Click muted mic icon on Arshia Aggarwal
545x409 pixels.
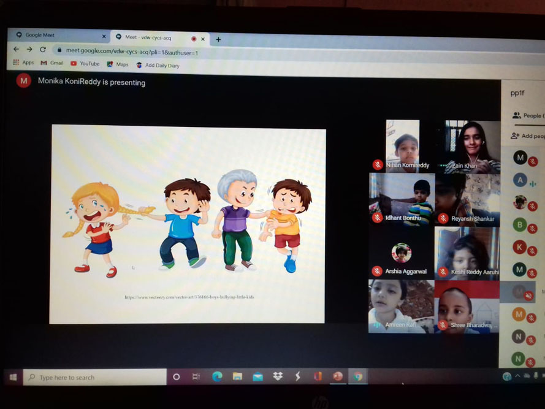(377, 271)
